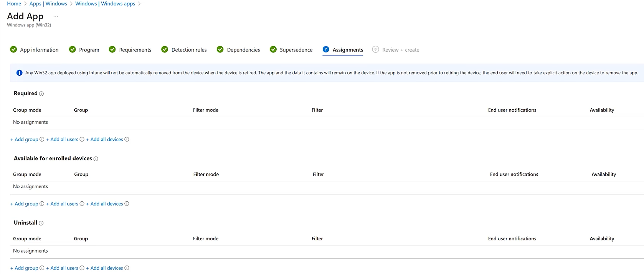Open the ellipsis menu beside Add App title

(x=56, y=16)
